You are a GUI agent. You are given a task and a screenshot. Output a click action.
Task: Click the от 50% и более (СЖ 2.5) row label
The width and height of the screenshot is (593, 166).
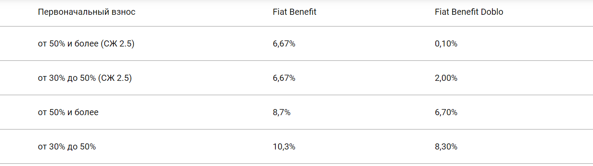[86, 43]
